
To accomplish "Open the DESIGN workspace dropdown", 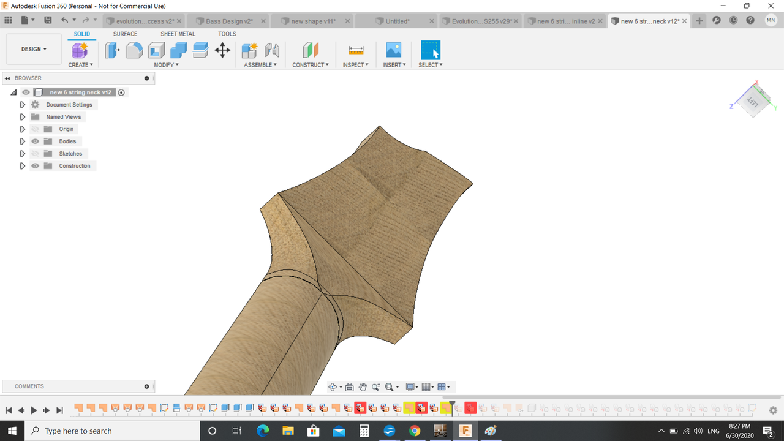I will click(x=34, y=49).
